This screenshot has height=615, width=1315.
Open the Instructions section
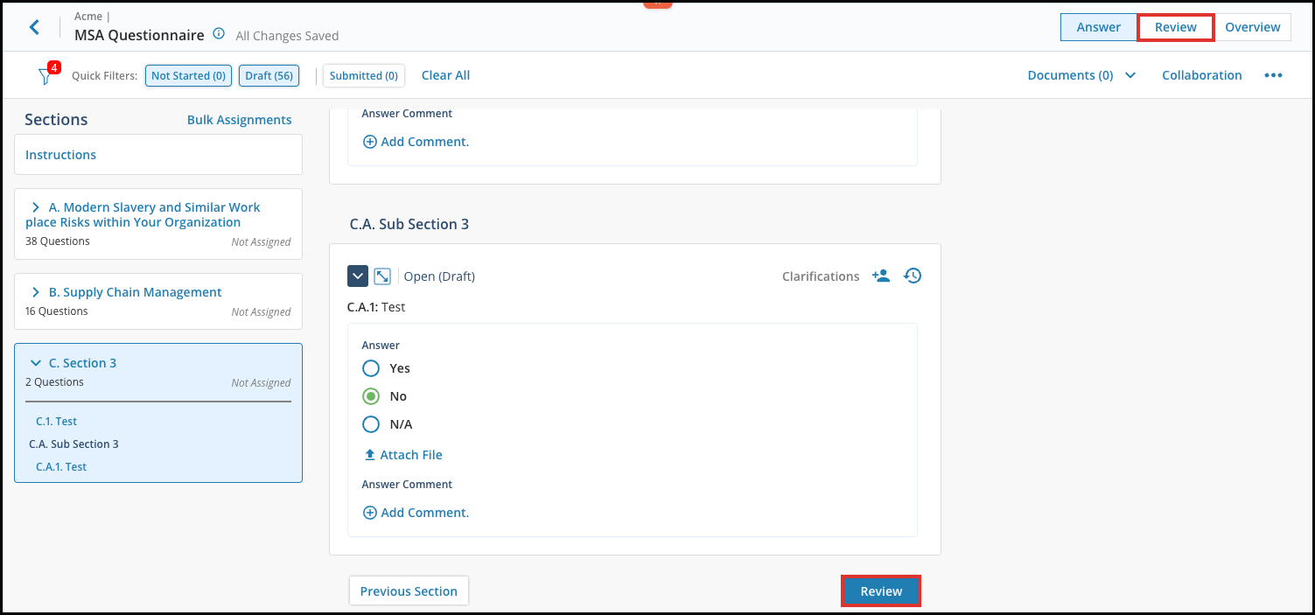(x=158, y=155)
